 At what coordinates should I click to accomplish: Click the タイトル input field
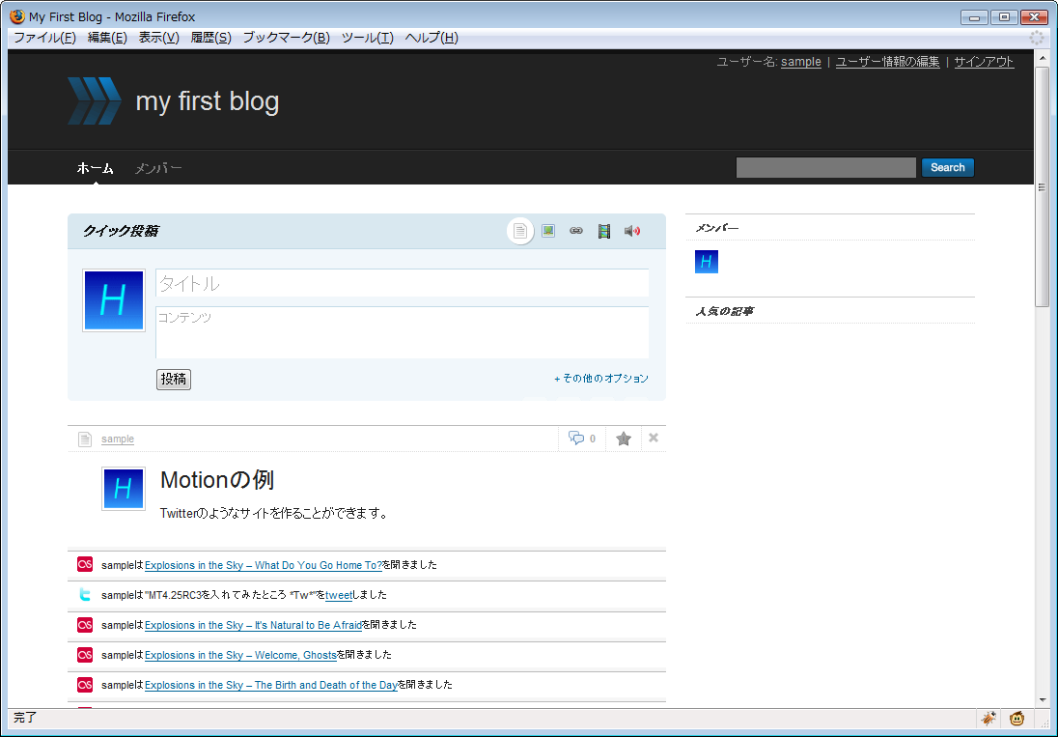click(402, 283)
